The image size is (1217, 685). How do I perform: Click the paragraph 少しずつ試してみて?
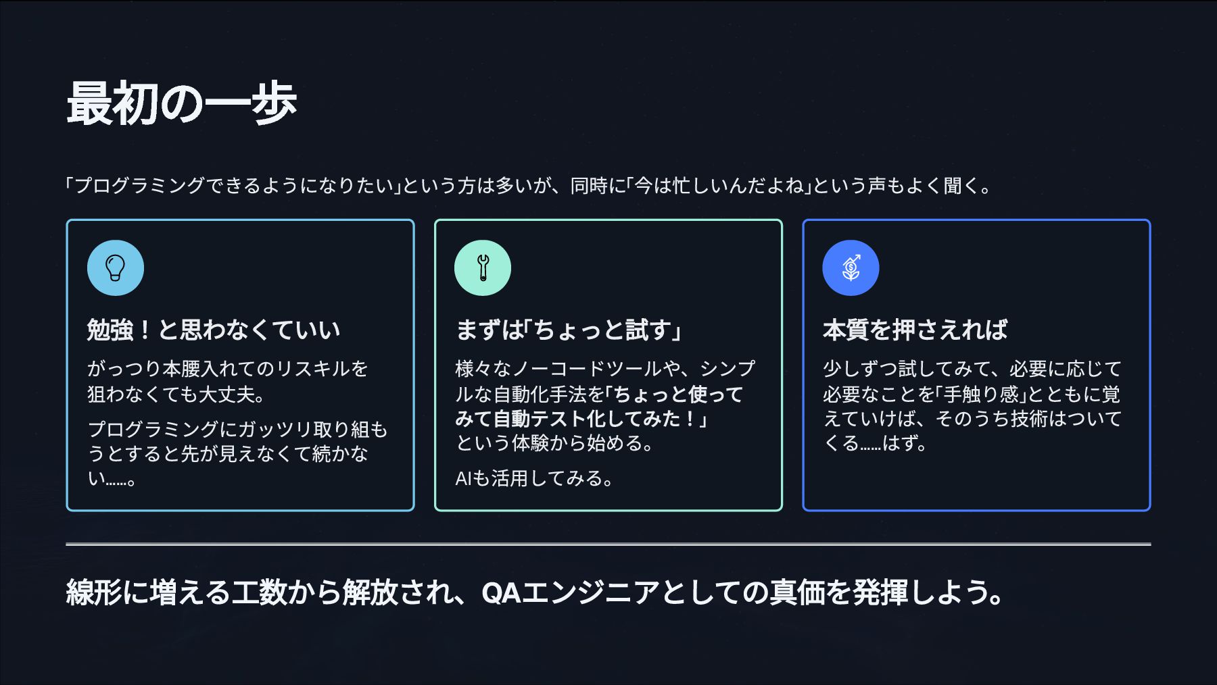coord(972,405)
